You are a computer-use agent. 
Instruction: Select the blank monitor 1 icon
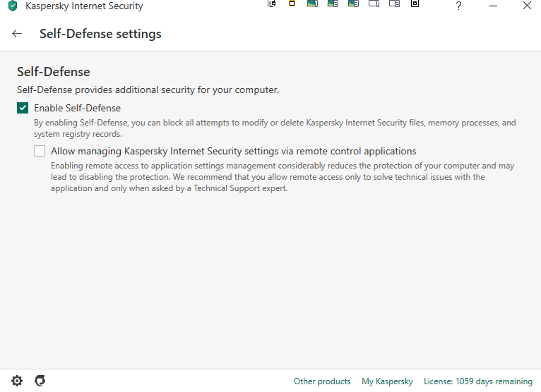click(x=374, y=4)
